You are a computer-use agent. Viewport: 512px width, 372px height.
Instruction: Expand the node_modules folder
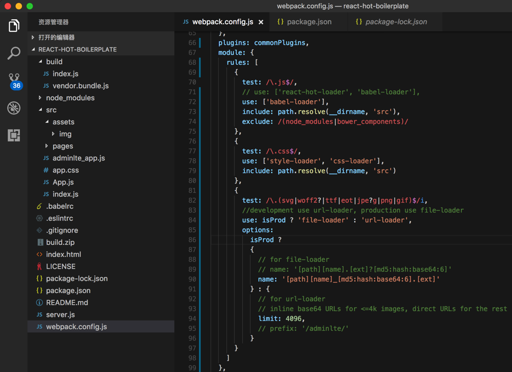70,98
